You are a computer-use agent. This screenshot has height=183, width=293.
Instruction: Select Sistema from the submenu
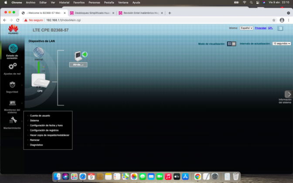point(34,120)
